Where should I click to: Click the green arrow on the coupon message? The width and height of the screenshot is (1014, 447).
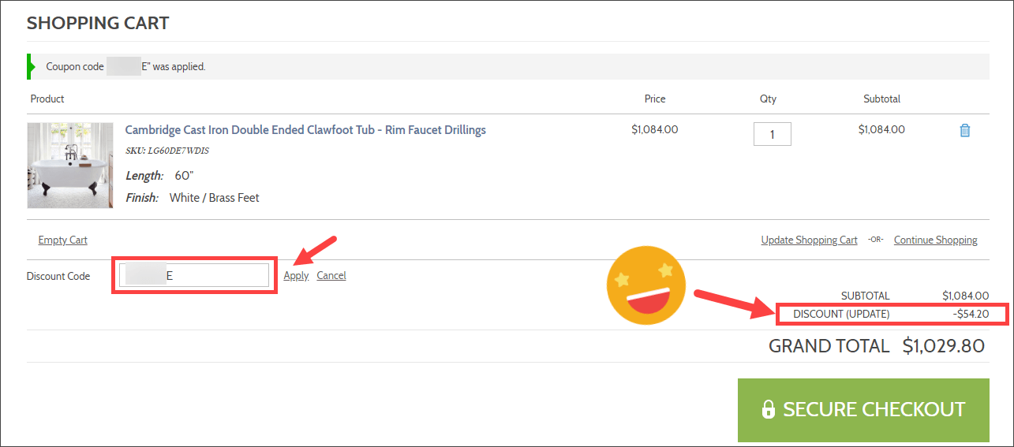32,67
